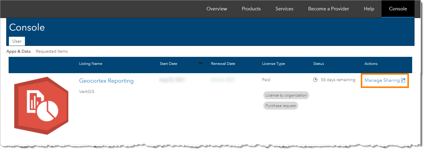Click the License by organization tag
Viewport: 427px width, 154px height.
[286, 95]
